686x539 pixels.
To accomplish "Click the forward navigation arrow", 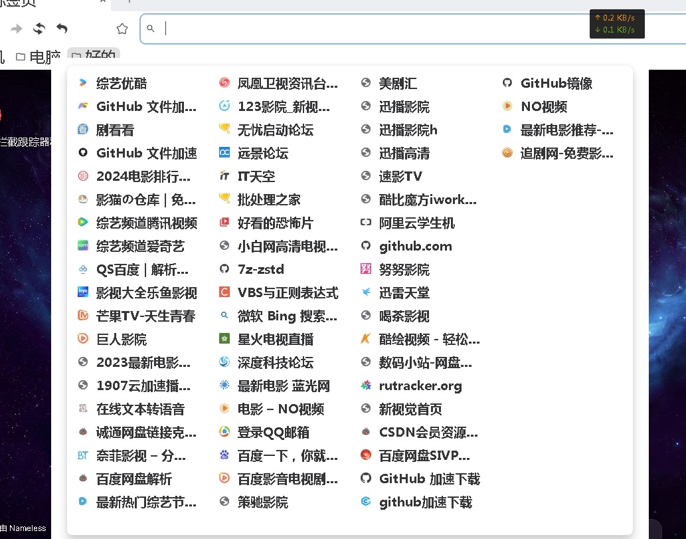I will (x=17, y=29).
